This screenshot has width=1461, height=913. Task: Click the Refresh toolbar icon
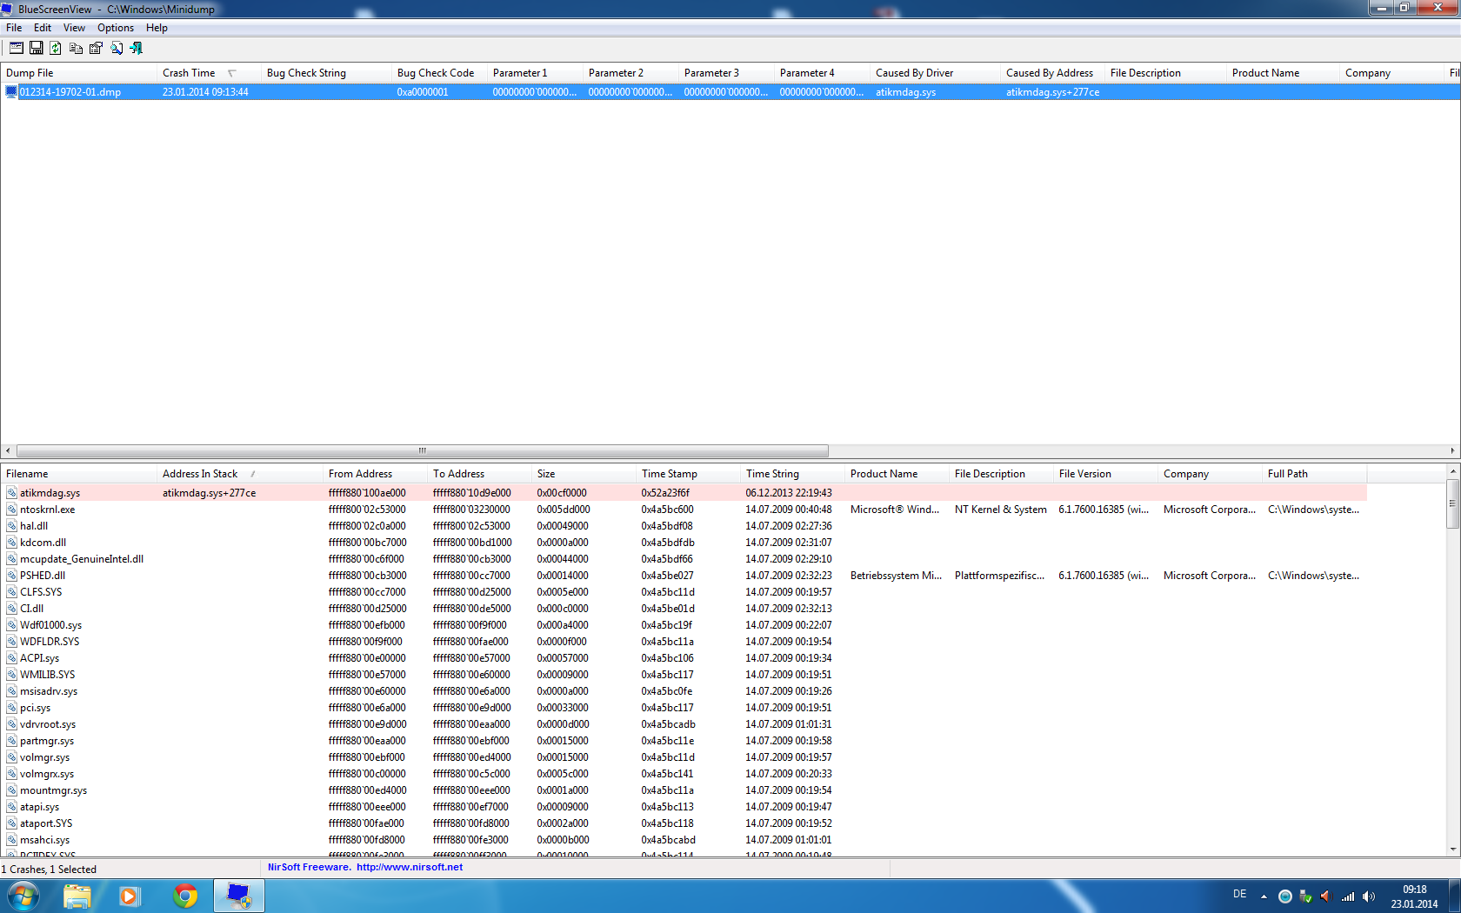[x=56, y=48]
